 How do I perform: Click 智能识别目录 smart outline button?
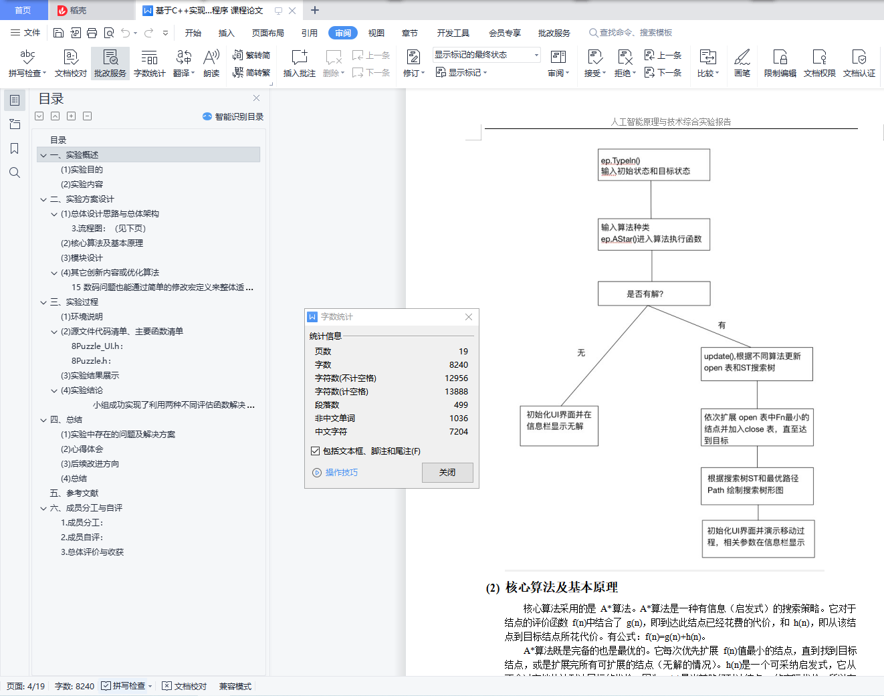pos(233,116)
